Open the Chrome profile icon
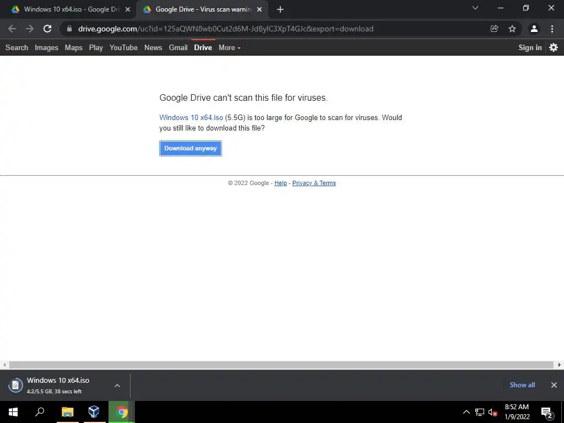 point(534,29)
